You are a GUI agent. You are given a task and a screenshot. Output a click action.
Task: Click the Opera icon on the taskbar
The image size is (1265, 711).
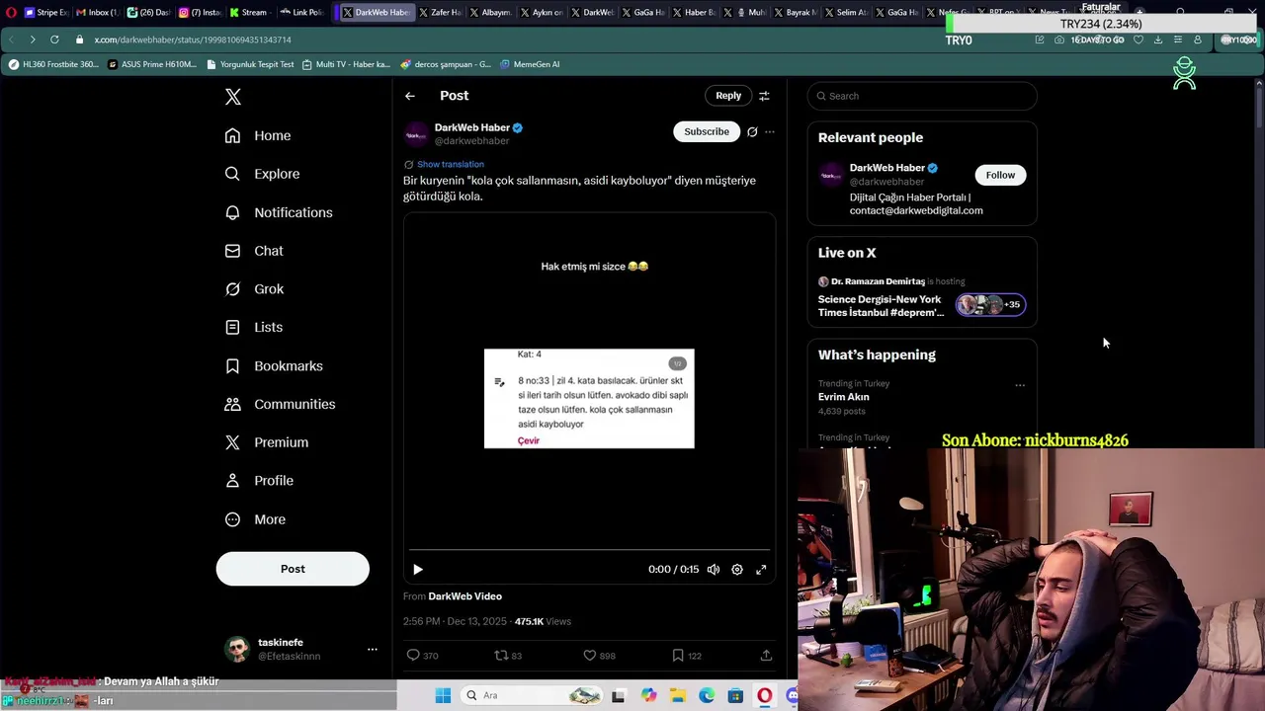pyautogui.click(x=764, y=695)
